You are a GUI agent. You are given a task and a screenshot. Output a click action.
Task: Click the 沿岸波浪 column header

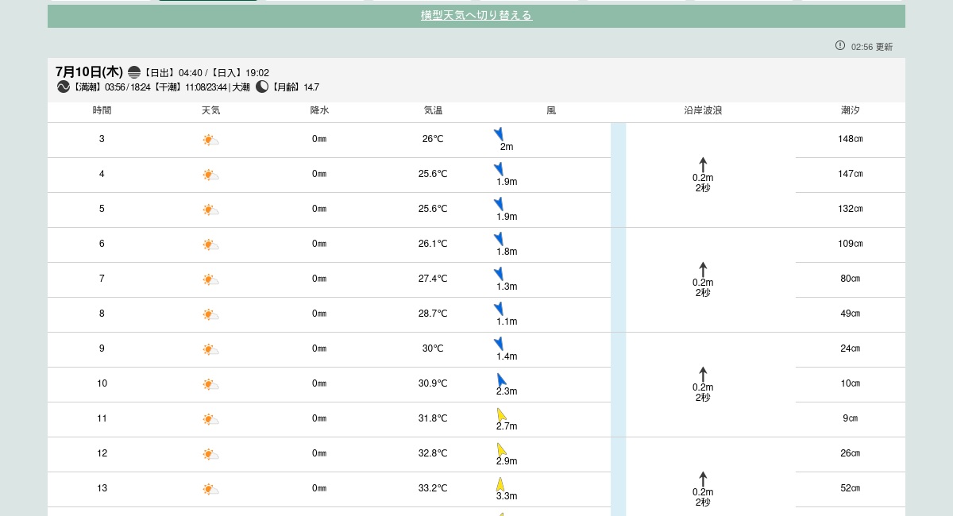tap(703, 110)
